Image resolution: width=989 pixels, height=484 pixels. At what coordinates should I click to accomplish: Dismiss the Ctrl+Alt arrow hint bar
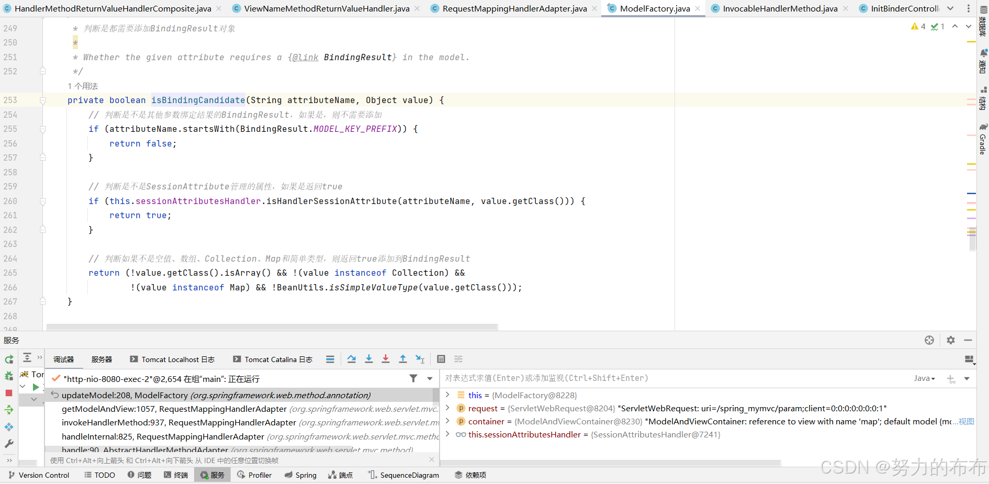coord(432,459)
